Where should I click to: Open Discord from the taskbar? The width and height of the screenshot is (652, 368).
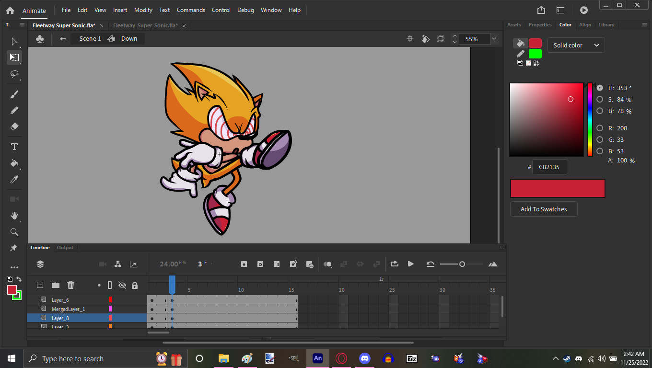click(365, 358)
